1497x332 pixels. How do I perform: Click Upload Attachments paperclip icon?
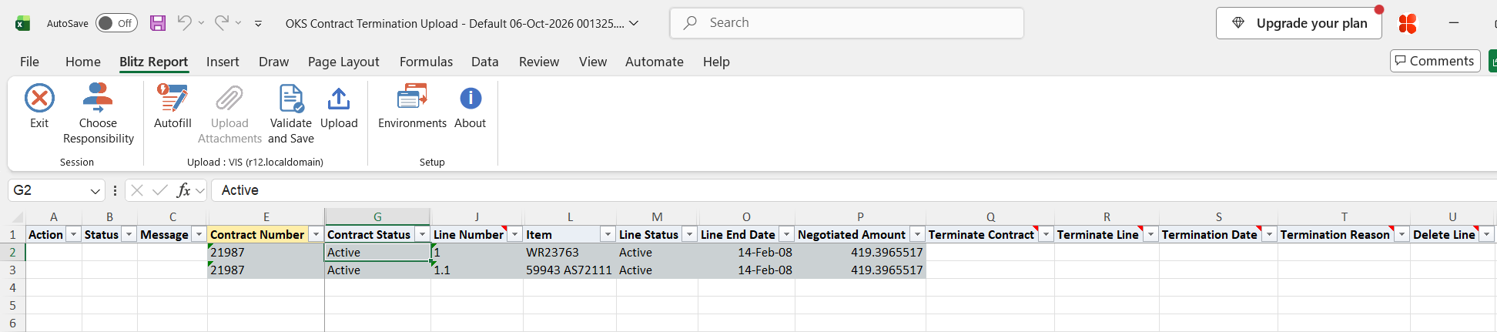tap(229, 99)
